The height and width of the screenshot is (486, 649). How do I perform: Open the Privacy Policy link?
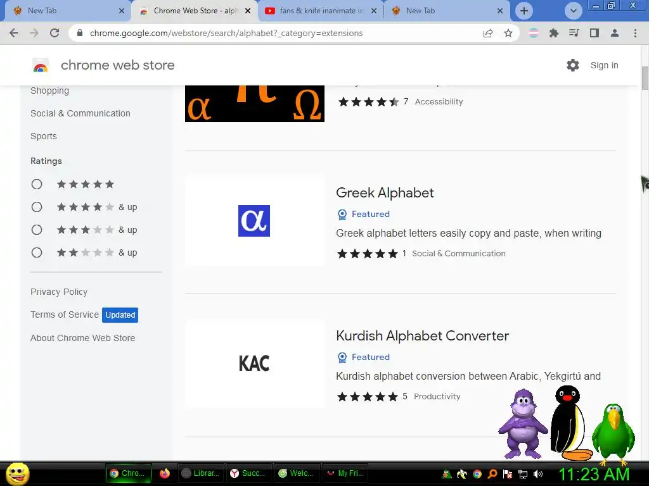click(x=59, y=292)
